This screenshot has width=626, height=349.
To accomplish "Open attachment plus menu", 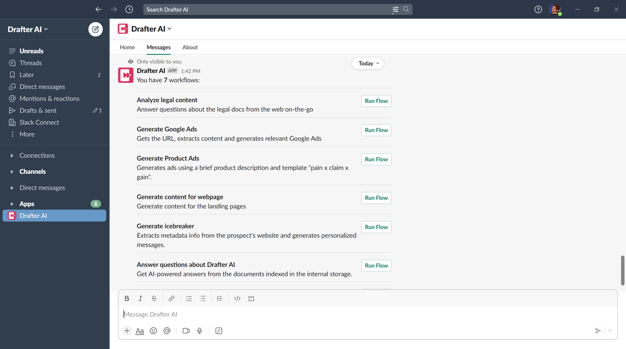I will [x=127, y=331].
